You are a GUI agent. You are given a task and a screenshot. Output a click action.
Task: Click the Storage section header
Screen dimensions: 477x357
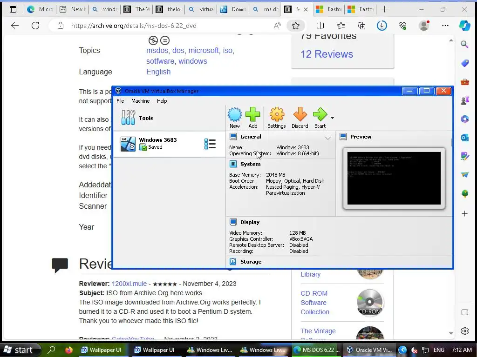251,262
